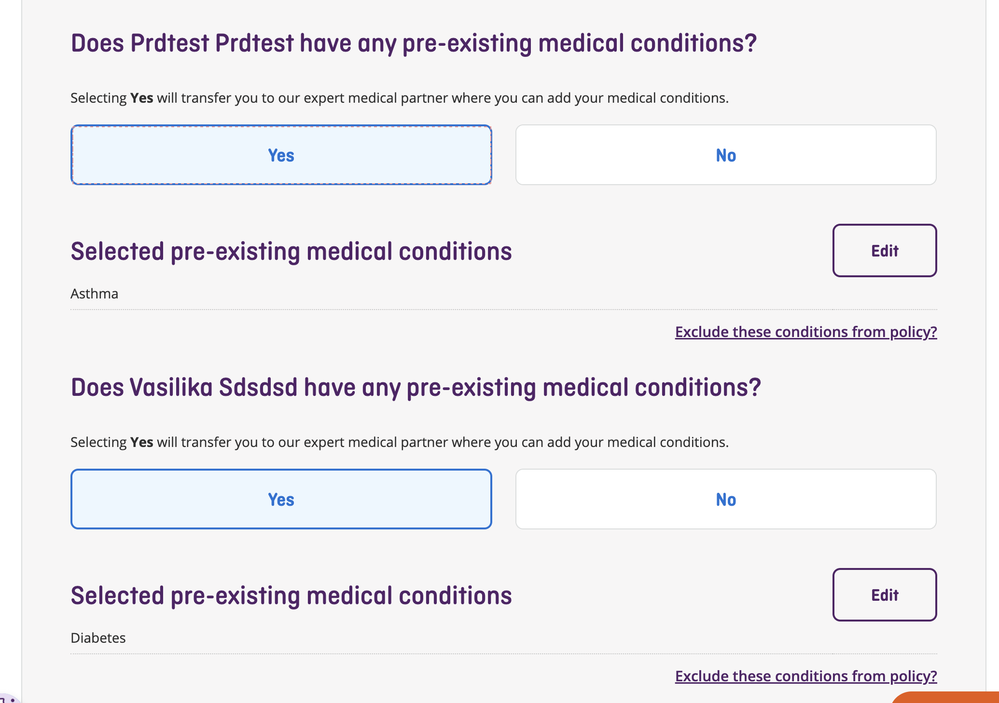This screenshot has height=703, width=999.
Task: Click the Vasilika Sdsdsd pre-existing conditions question heading
Action: pos(416,388)
